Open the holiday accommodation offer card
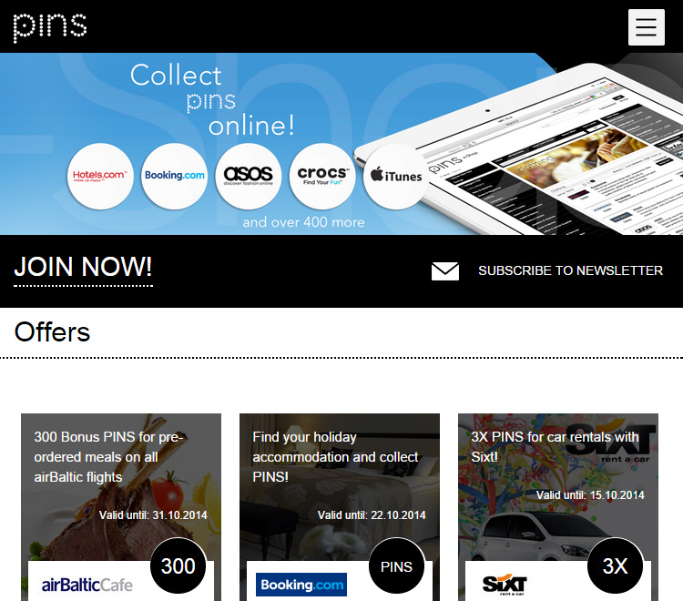Viewport: 683px width, 601px height. coord(340,507)
